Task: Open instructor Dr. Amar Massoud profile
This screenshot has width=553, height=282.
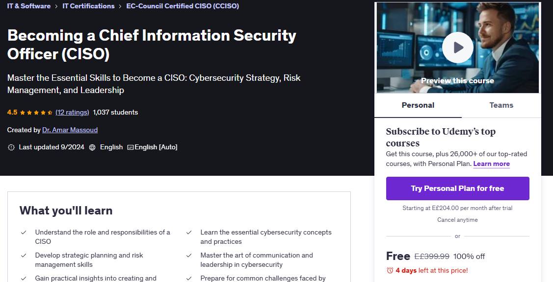Action: (x=70, y=130)
